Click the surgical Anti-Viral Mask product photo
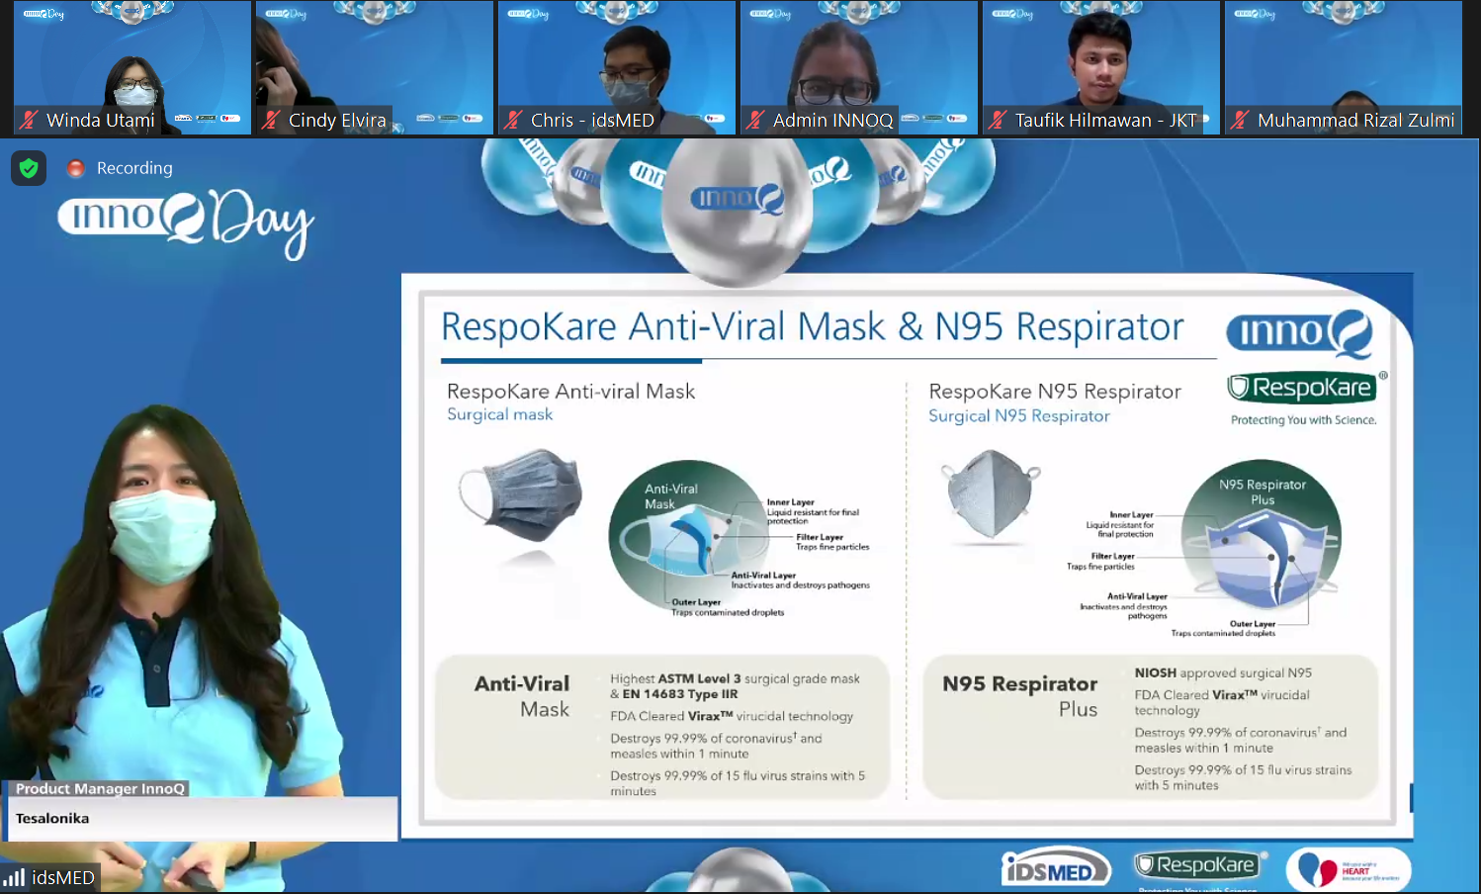The image size is (1481, 894). point(520,494)
